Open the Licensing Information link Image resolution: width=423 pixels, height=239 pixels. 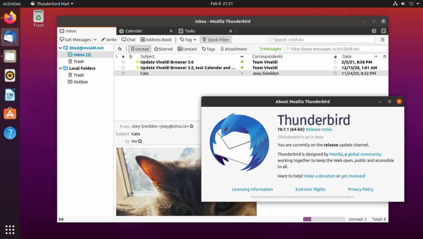252,189
